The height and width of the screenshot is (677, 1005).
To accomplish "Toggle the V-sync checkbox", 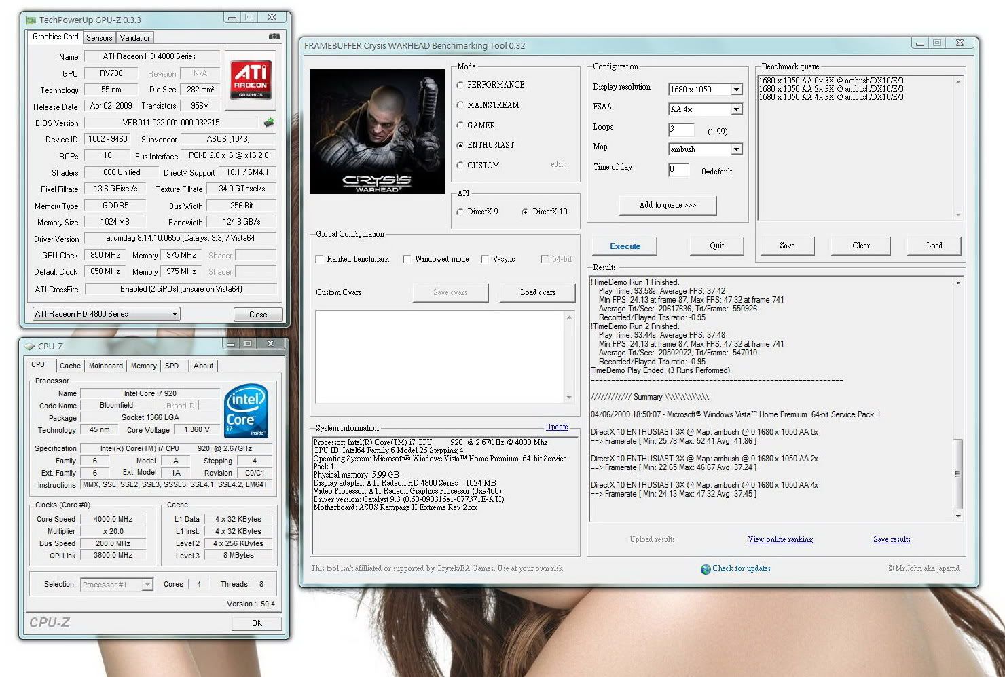I will pos(485,259).
